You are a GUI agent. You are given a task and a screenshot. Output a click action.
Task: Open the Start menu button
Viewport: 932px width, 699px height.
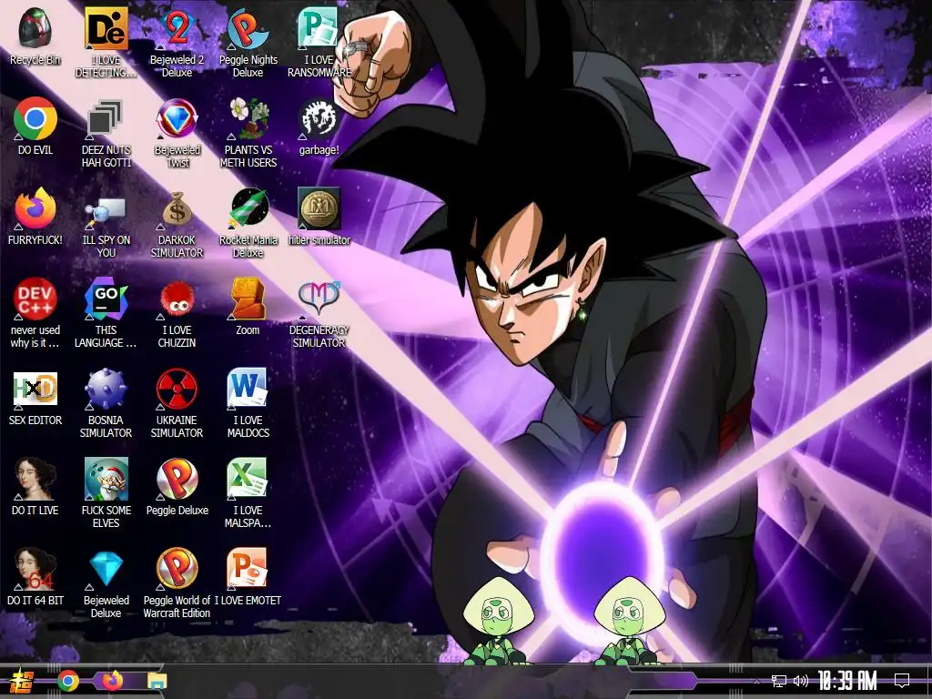pyautogui.click(x=21, y=681)
